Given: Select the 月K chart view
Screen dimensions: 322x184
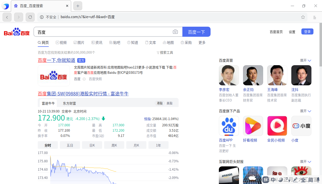Looking at the screenshot, I should point(136,145).
